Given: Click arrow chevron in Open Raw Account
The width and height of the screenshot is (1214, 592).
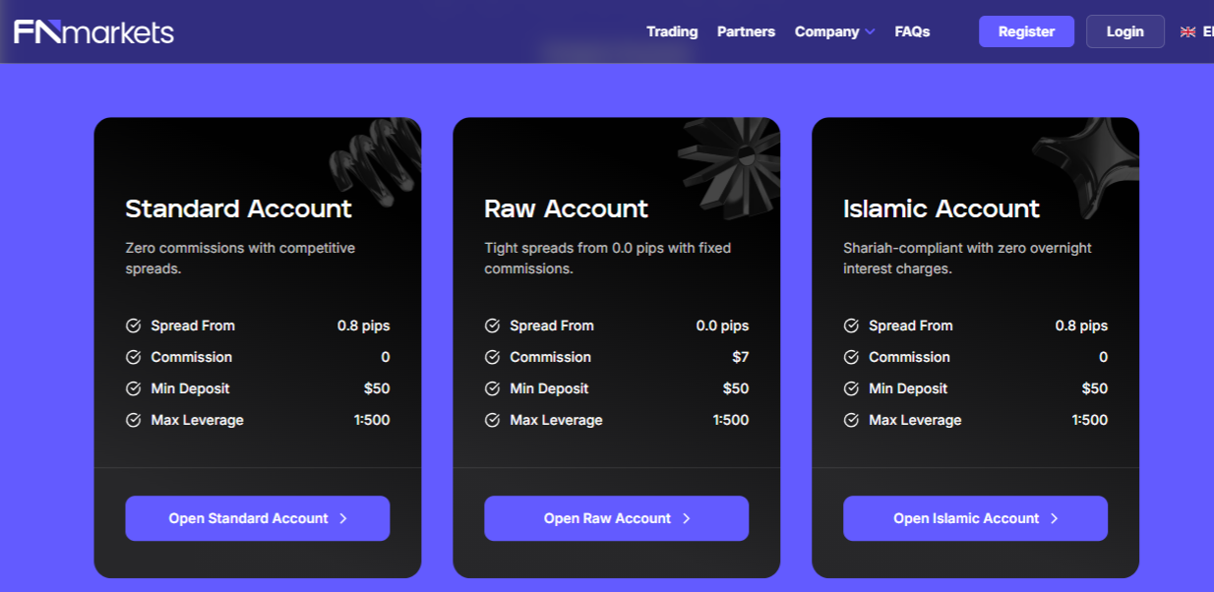Looking at the screenshot, I should (687, 518).
